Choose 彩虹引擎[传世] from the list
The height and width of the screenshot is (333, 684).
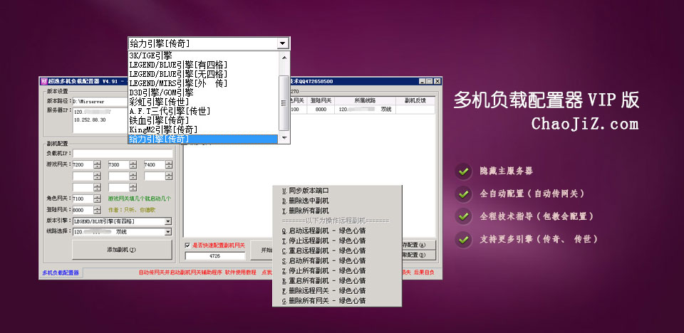coord(203,102)
